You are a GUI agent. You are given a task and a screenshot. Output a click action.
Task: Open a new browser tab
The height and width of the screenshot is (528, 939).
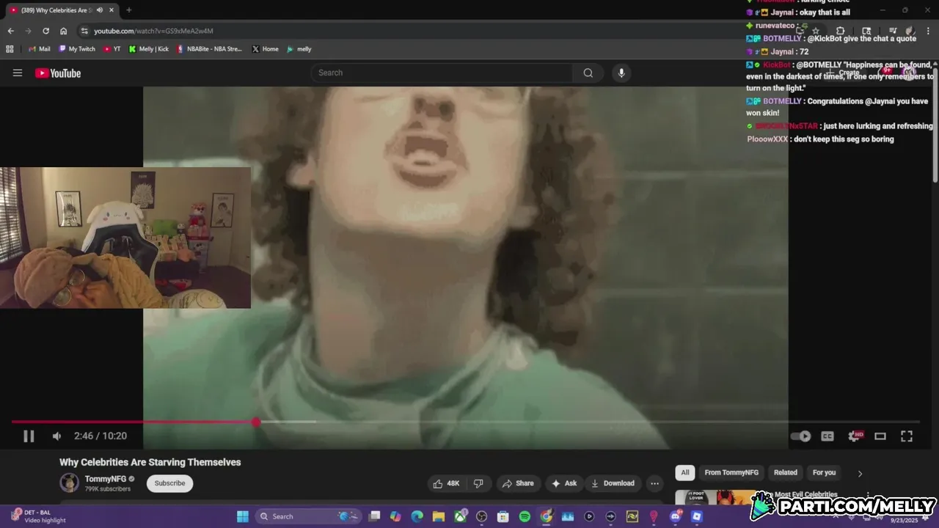tap(128, 10)
